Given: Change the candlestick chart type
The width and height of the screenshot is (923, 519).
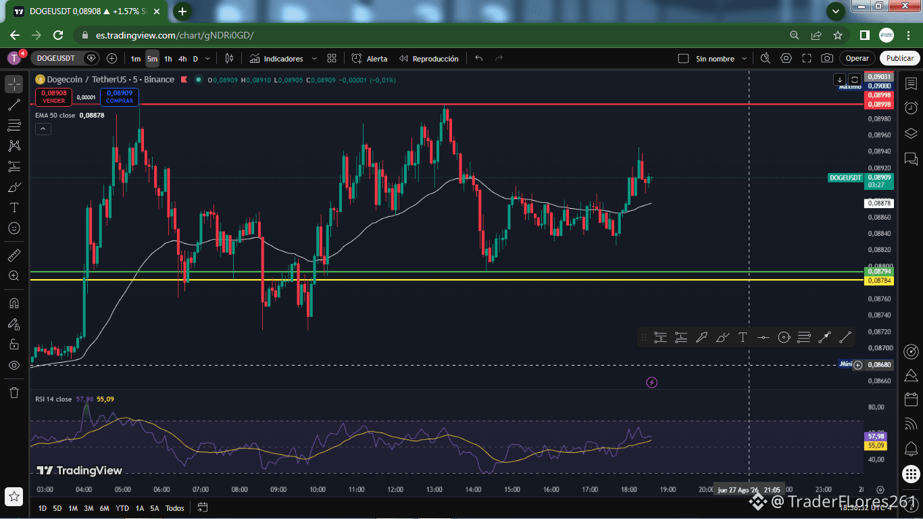Looking at the screenshot, I should [x=229, y=59].
